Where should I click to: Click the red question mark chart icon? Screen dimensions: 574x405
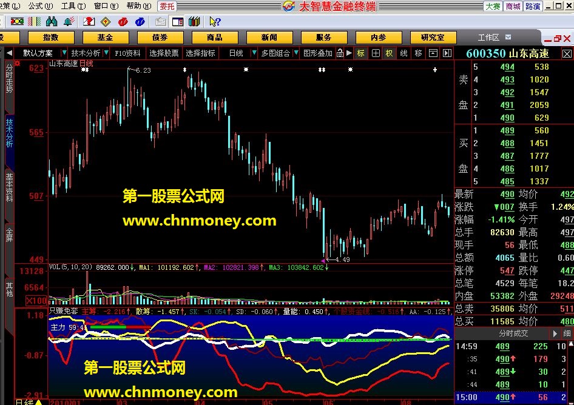(88, 22)
